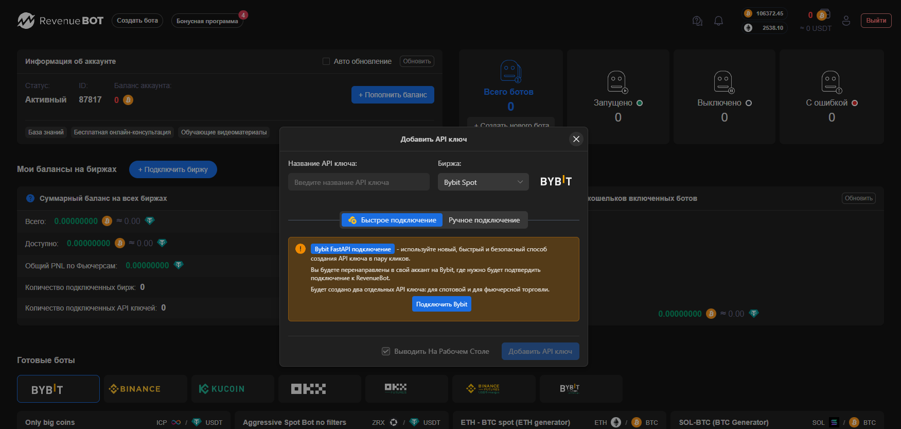Click Tether icon in Общий PNL row
The image size is (901, 429).
tap(179, 265)
